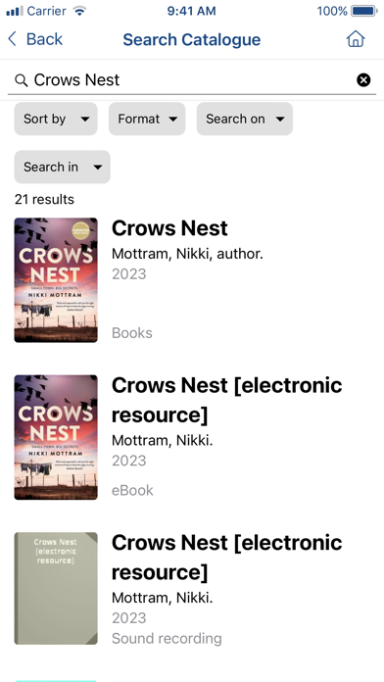Go back using the Back chevron
This screenshot has height=682, width=384.
point(12,39)
